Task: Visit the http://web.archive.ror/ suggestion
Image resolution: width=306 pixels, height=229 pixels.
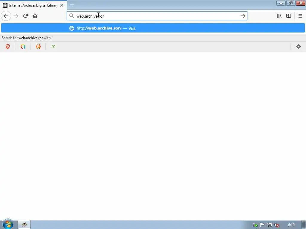Action: point(153,28)
